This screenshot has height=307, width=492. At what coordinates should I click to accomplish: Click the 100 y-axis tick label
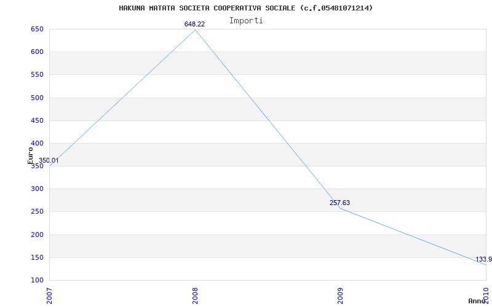[x=37, y=281]
